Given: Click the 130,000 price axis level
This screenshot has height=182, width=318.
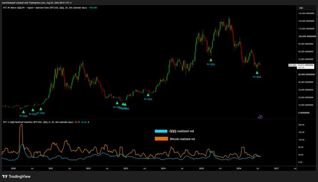Looking at the screenshot, I should pyautogui.click(x=306, y=14).
